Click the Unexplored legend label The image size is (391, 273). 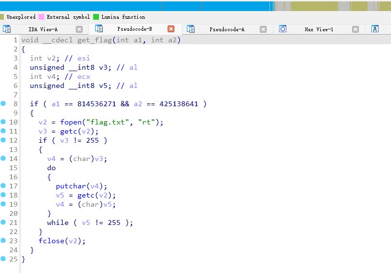pyautogui.click(x=21, y=17)
